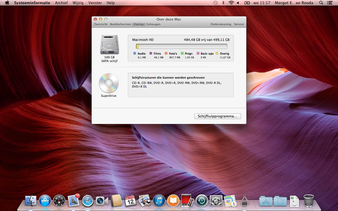Viewport: 338px width, 211px height.
Task: Open FaceTime camera icon in dock
Action: pos(102,201)
